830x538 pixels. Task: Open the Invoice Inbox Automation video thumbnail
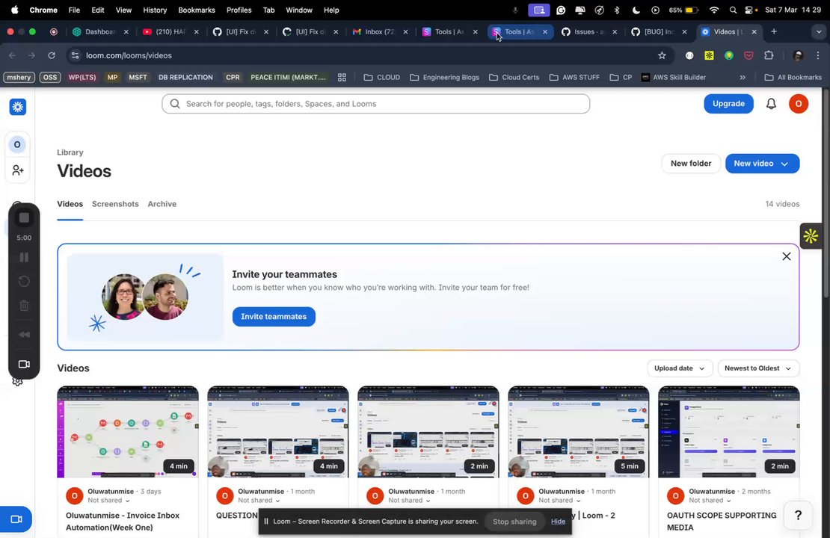(x=128, y=432)
